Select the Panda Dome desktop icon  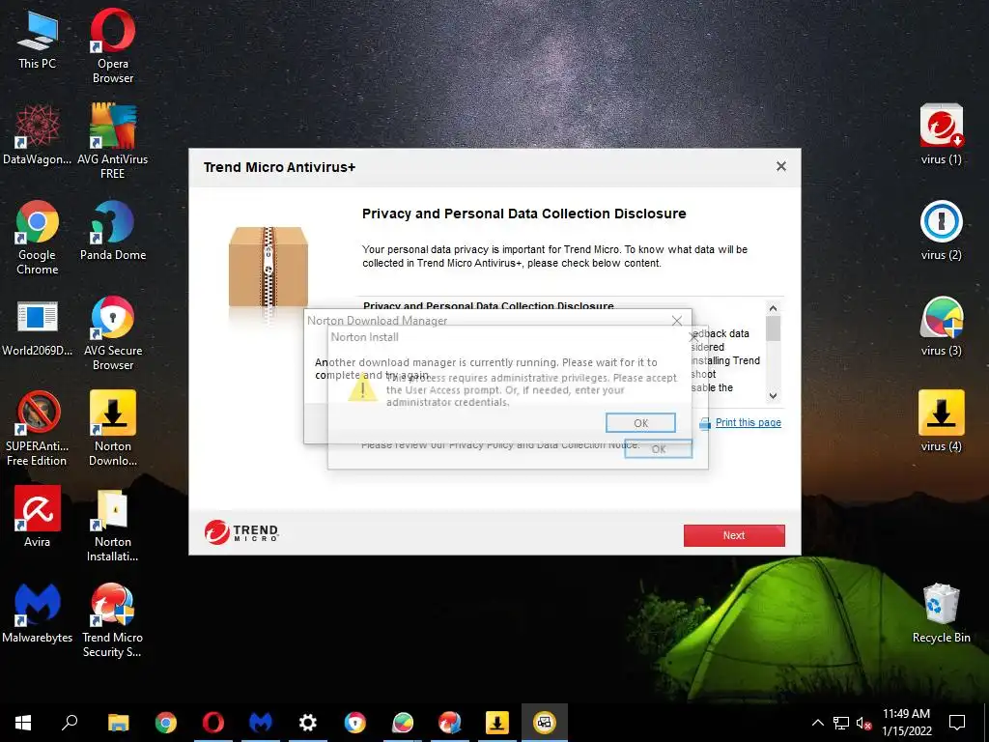[x=113, y=231]
